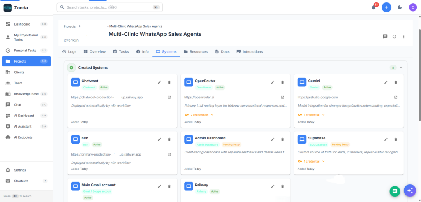Switch to the Overview tab
421x202 pixels.
pyautogui.click(x=95, y=51)
